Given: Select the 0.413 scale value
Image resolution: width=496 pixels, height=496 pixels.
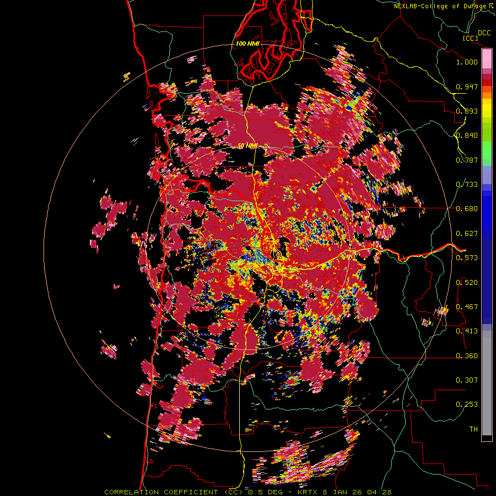Looking at the screenshot, I should pos(467,331).
